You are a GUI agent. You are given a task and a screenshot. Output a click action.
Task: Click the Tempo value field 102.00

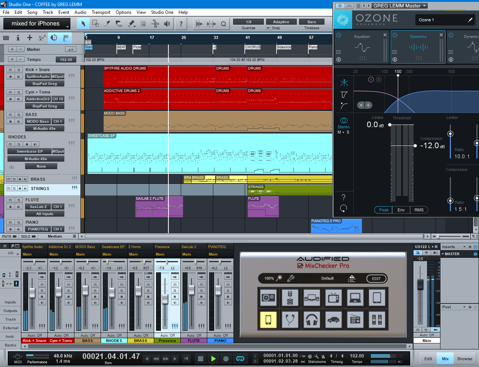pyautogui.click(x=66, y=59)
